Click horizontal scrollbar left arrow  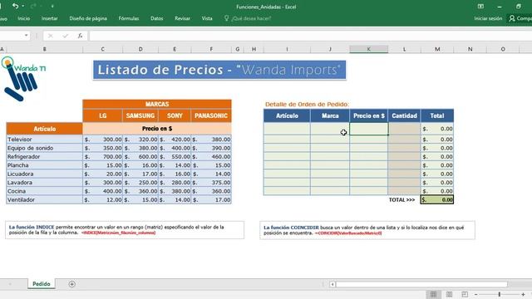click(332, 284)
